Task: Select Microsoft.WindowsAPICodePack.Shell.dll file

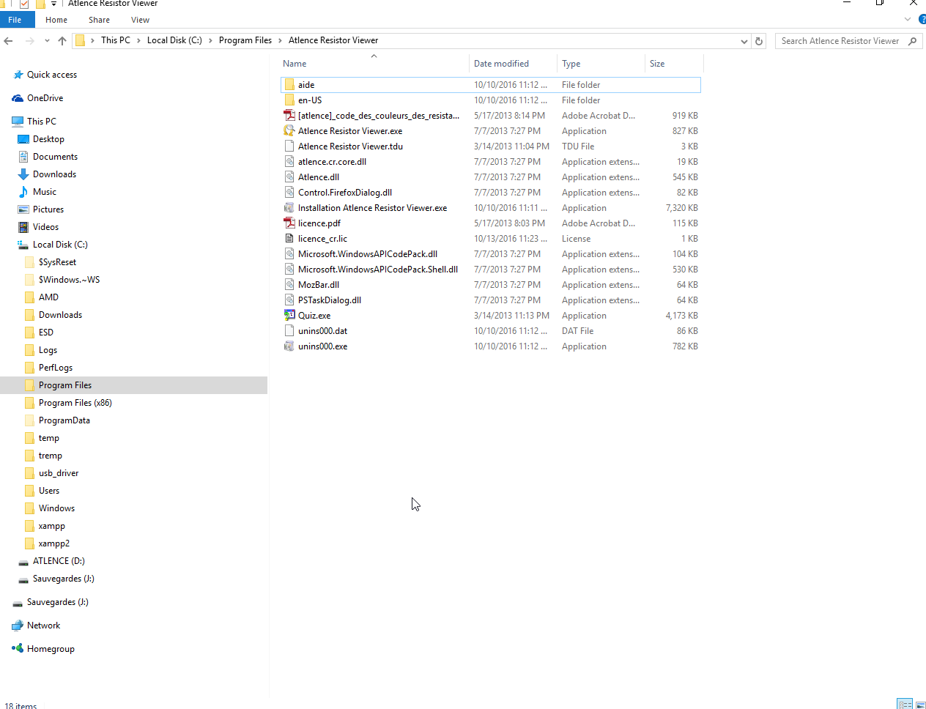Action: 378,270
